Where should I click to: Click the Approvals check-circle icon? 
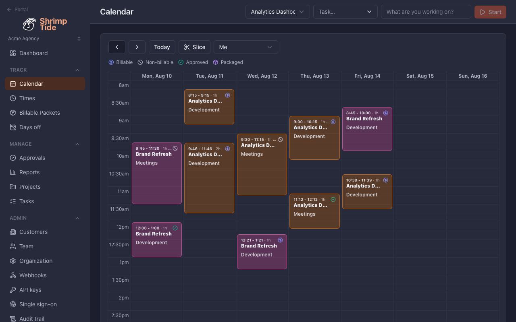pyautogui.click(x=13, y=158)
